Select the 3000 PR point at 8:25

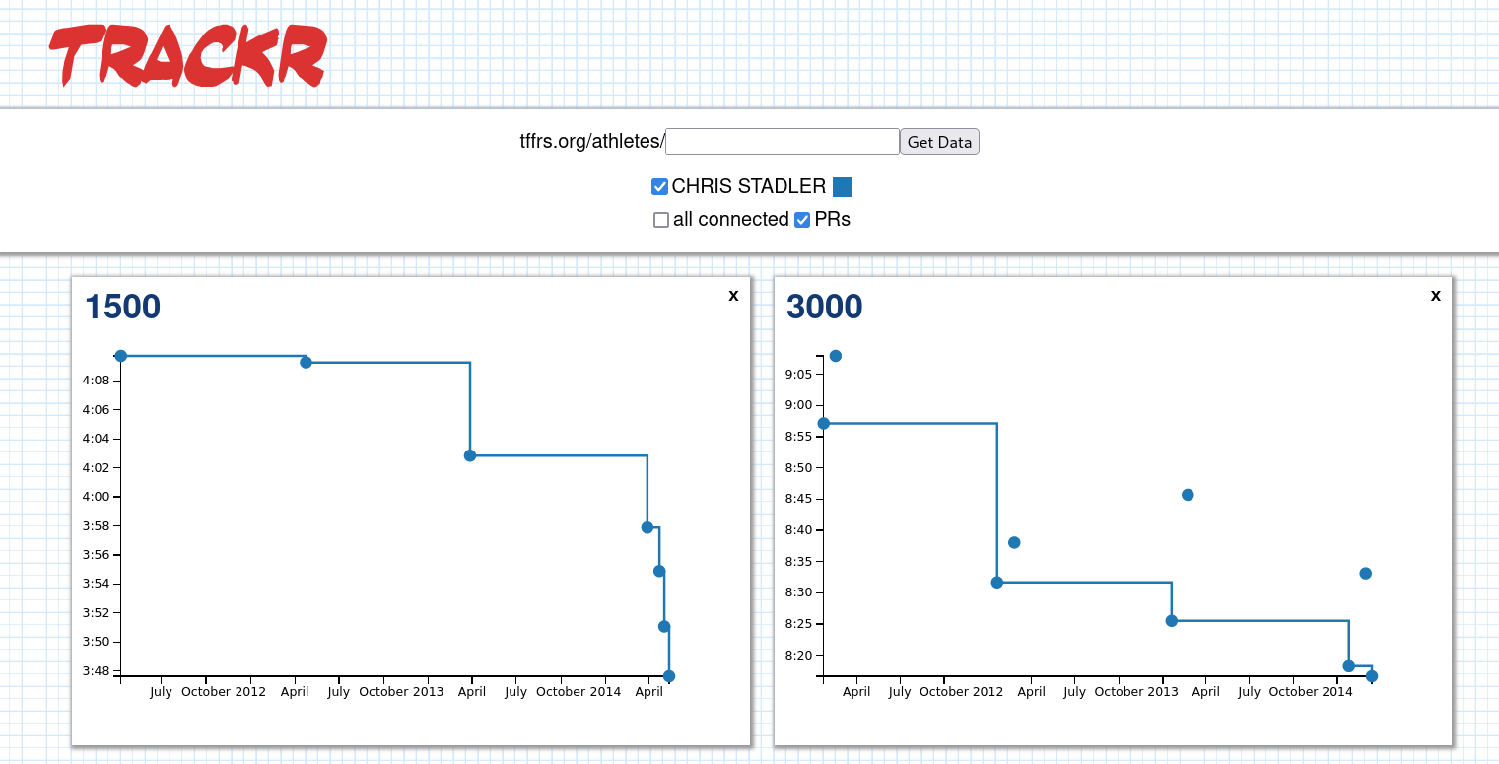(1172, 621)
